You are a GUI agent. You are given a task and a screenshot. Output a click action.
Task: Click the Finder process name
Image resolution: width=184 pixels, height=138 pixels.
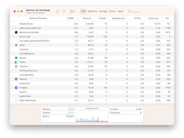click(x=22, y=62)
